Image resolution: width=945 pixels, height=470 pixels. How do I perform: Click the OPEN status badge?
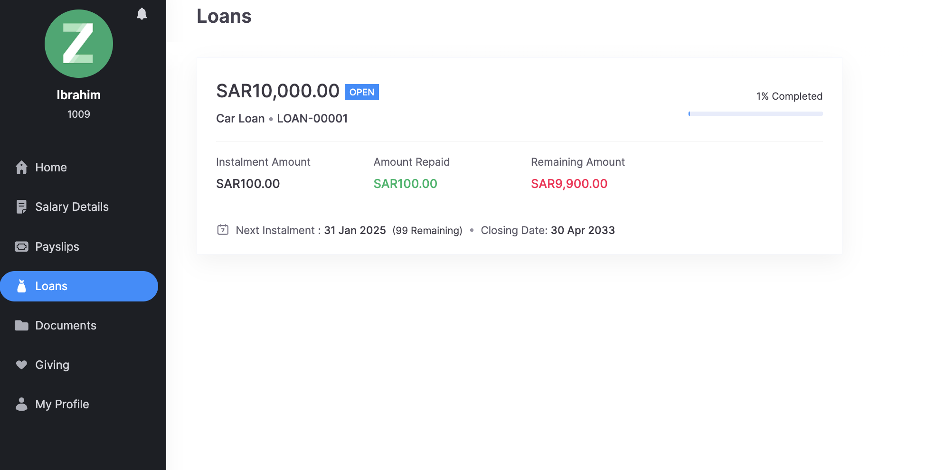tap(361, 92)
